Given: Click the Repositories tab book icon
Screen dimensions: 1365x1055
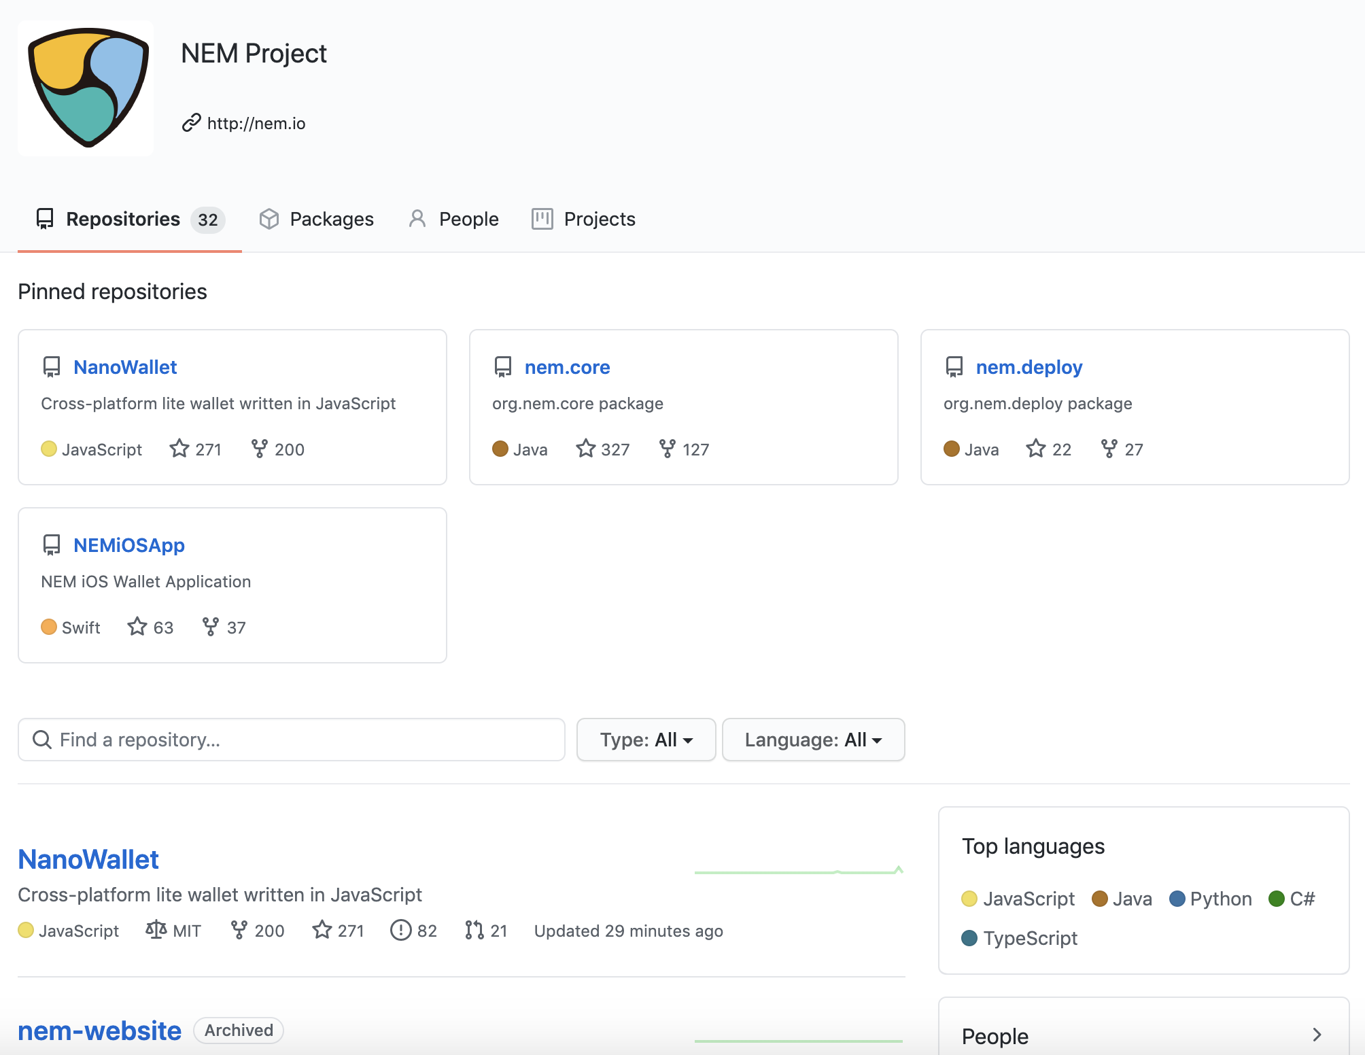Looking at the screenshot, I should [45, 219].
